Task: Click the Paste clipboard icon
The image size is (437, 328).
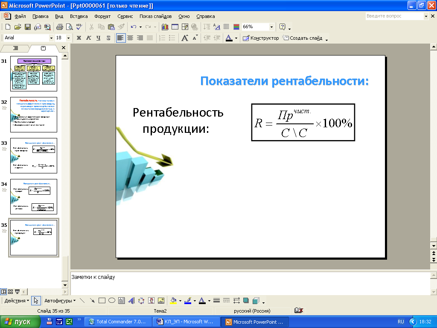Action: point(111,27)
